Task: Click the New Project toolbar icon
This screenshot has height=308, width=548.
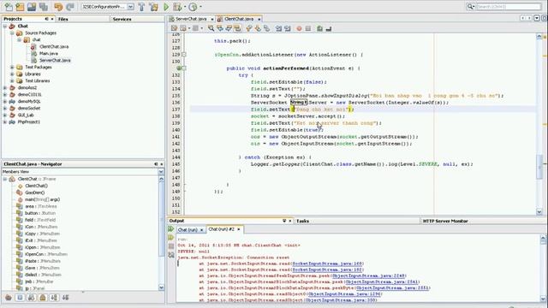Action: (x=20, y=7)
